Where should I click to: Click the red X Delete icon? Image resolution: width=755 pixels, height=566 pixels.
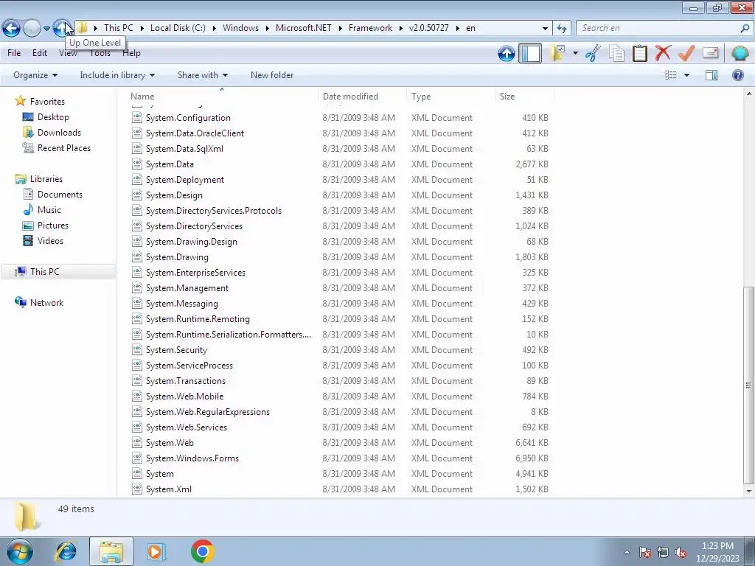(663, 53)
